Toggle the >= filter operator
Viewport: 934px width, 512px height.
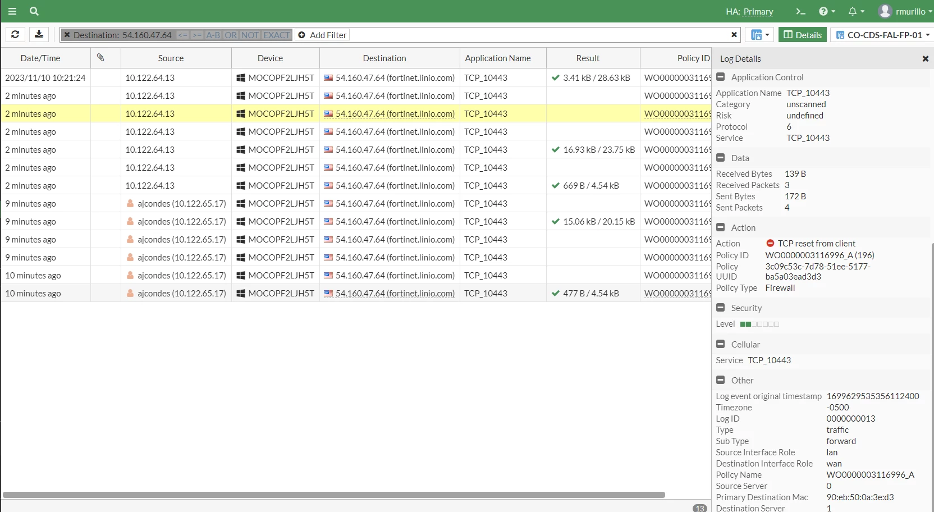click(x=197, y=35)
